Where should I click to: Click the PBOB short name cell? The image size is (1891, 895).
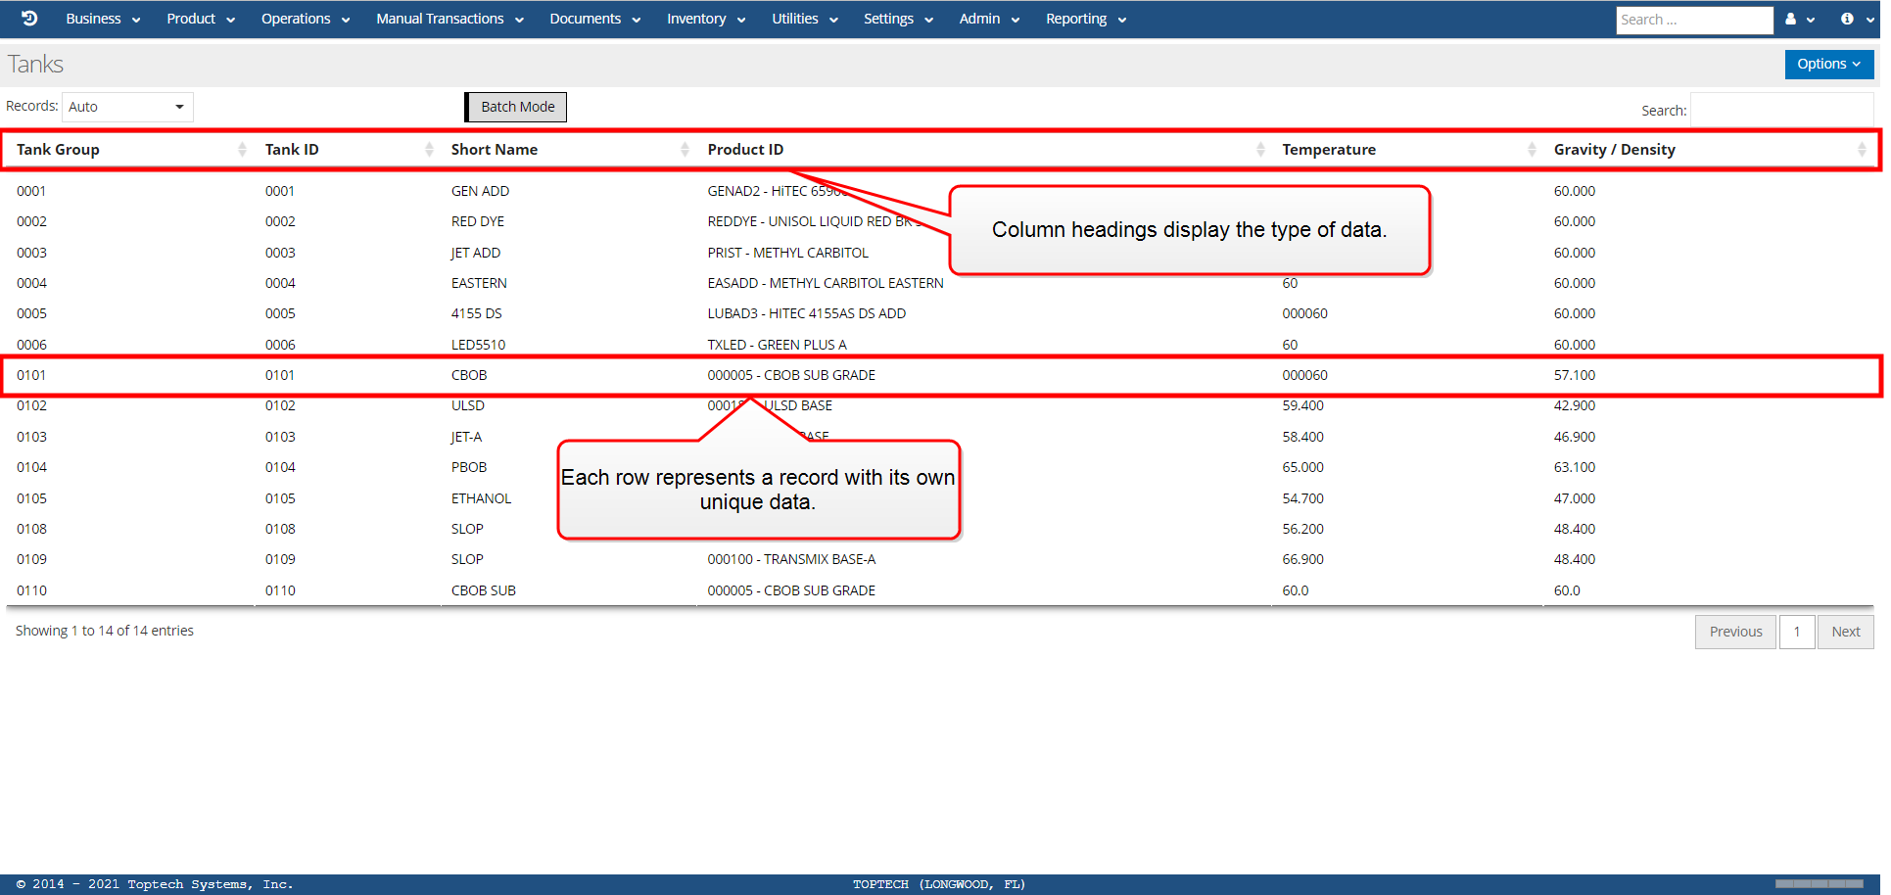coord(469,467)
